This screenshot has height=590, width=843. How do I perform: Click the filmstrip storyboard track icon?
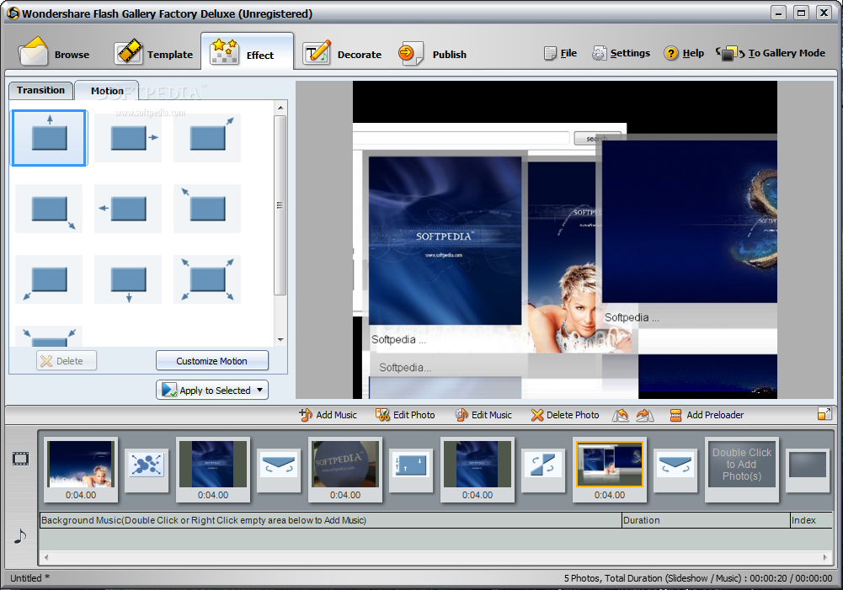(x=20, y=459)
